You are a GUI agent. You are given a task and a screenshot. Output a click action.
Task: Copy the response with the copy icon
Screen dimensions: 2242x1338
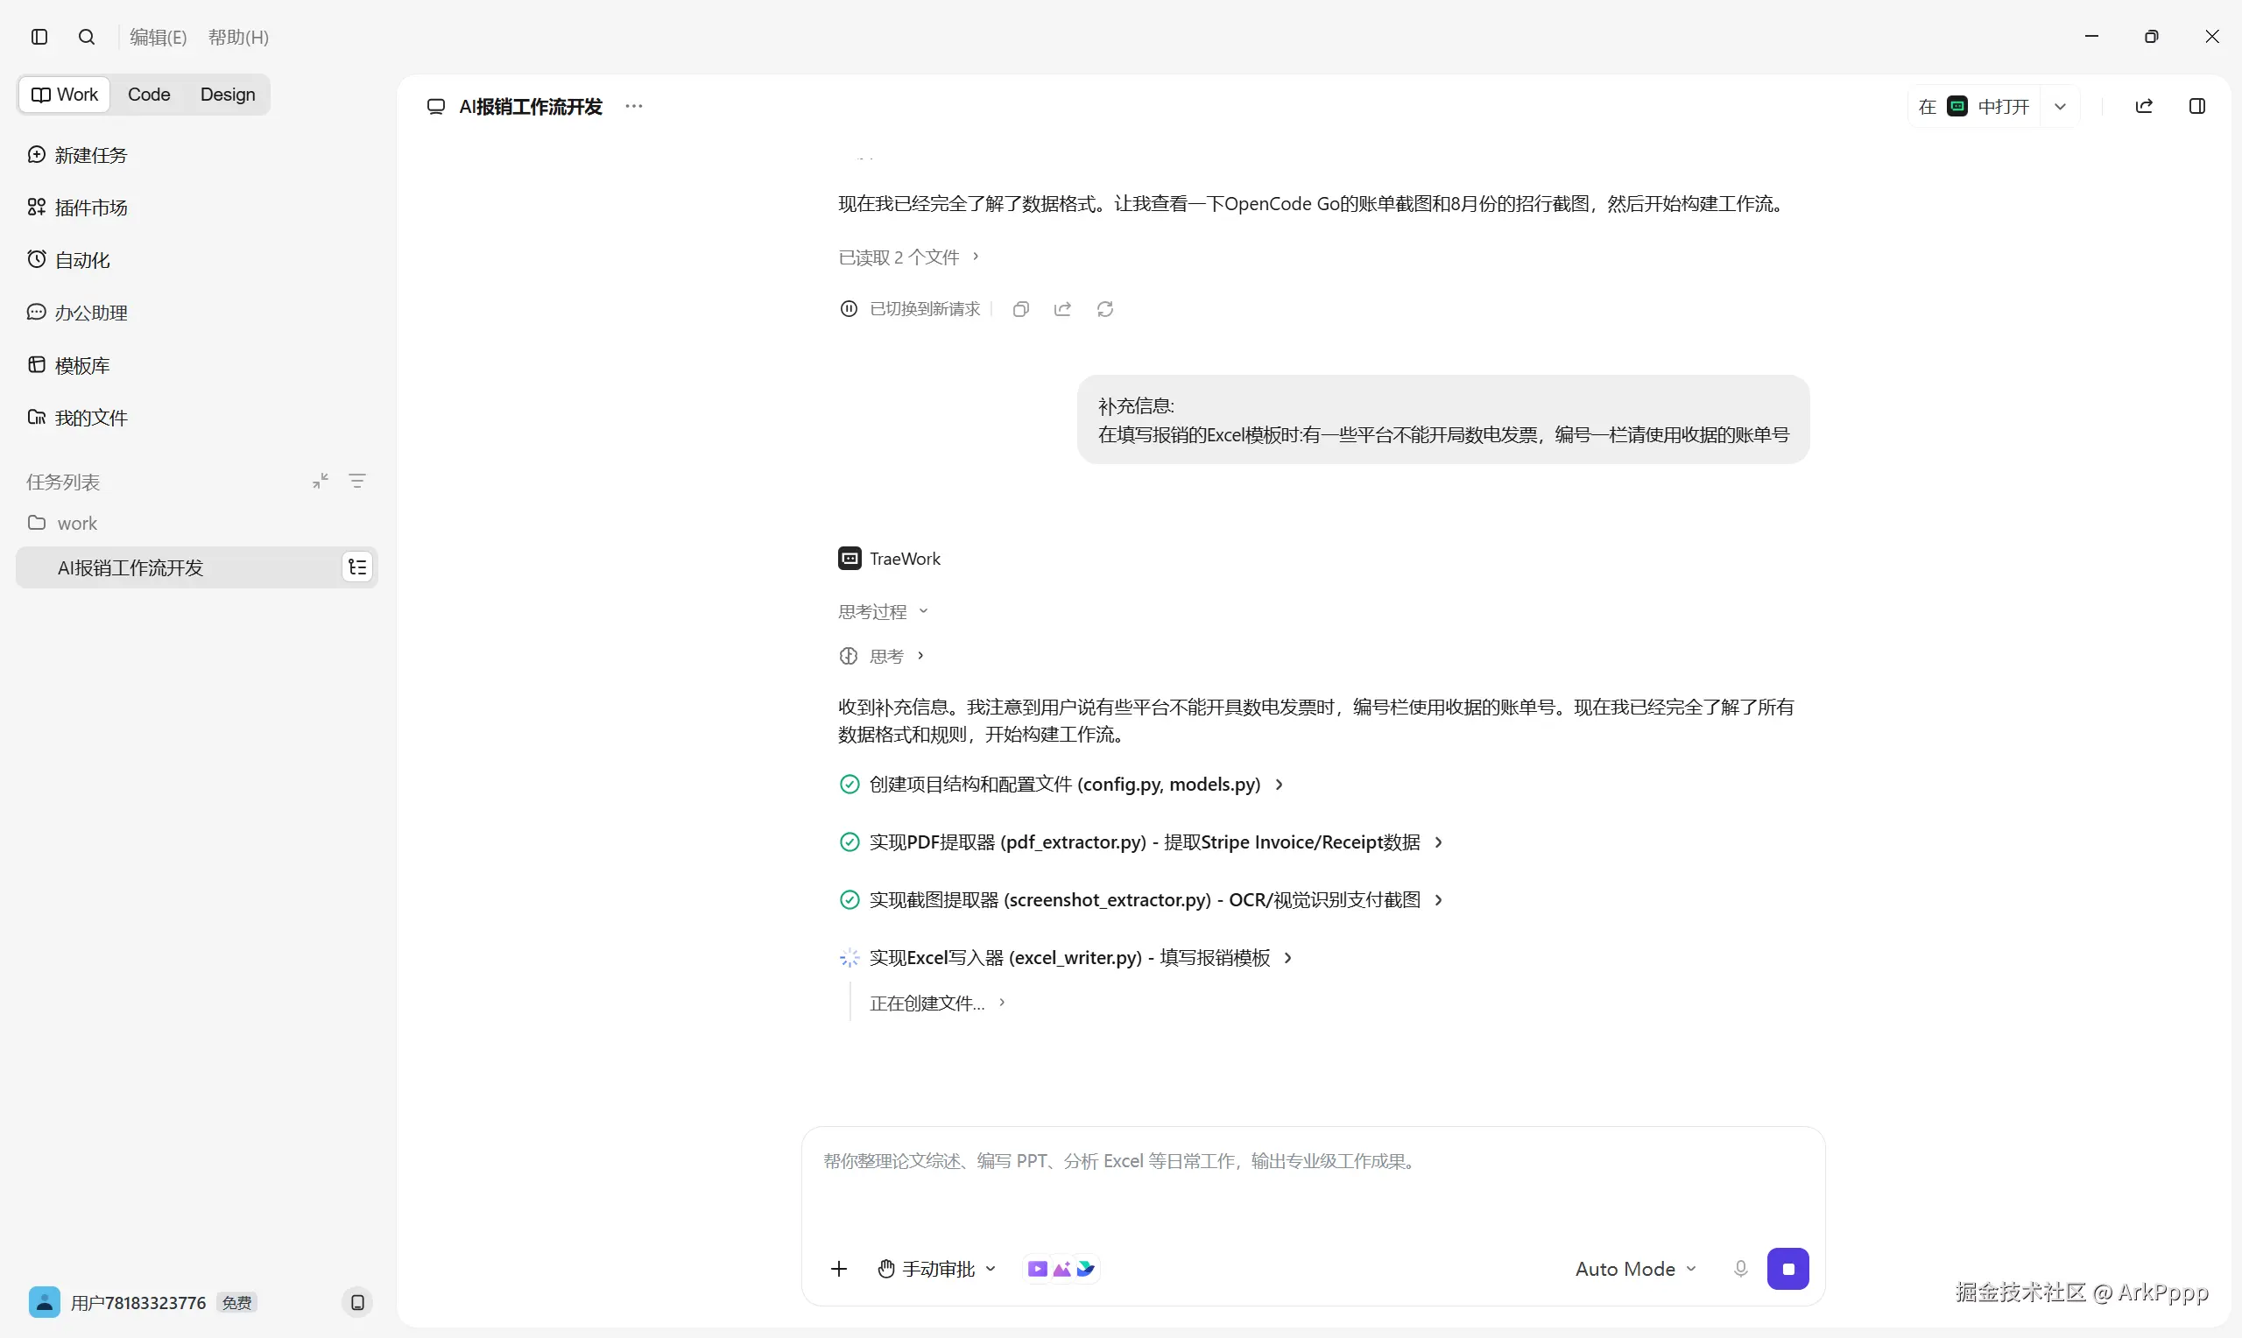pyautogui.click(x=1020, y=309)
